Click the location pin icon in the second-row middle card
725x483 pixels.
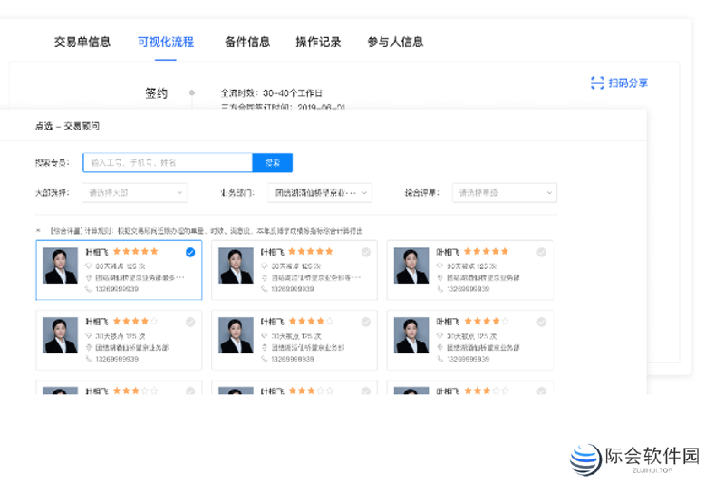265,347
